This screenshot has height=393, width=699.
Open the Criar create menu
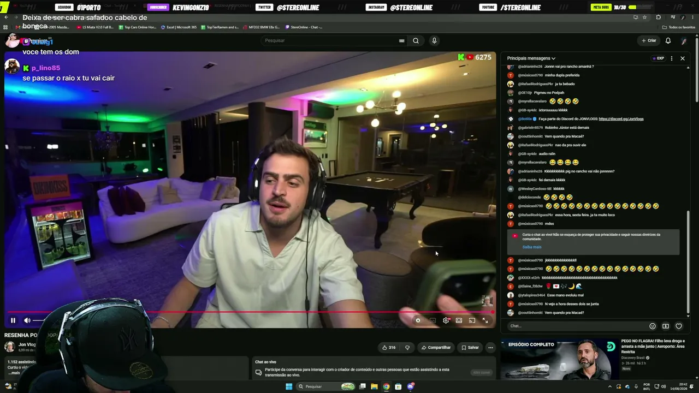pos(649,40)
